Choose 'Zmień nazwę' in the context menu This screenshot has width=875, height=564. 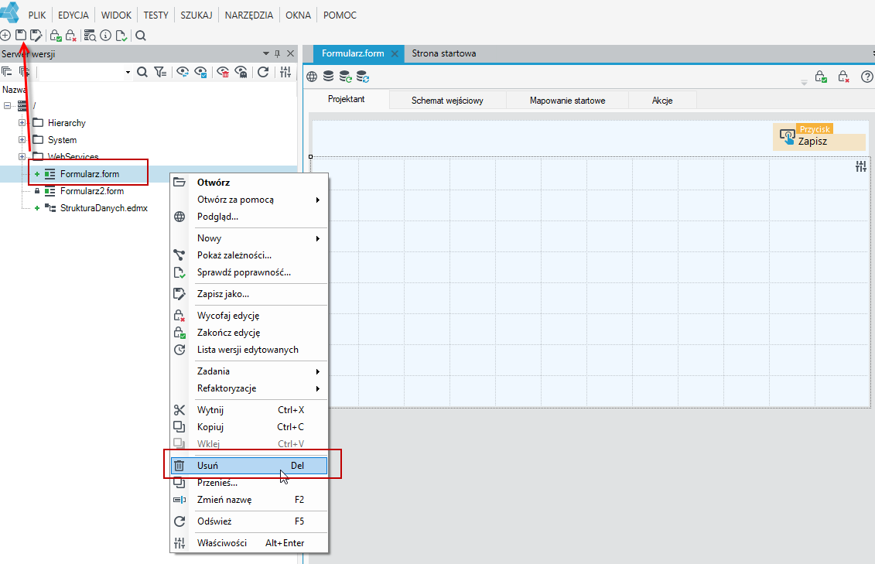tap(249, 500)
